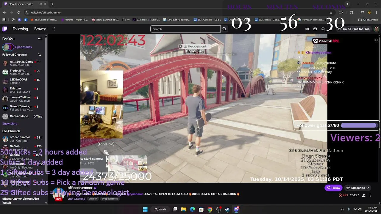Open the whispers chat bubble icon

pyautogui.click(x=323, y=29)
